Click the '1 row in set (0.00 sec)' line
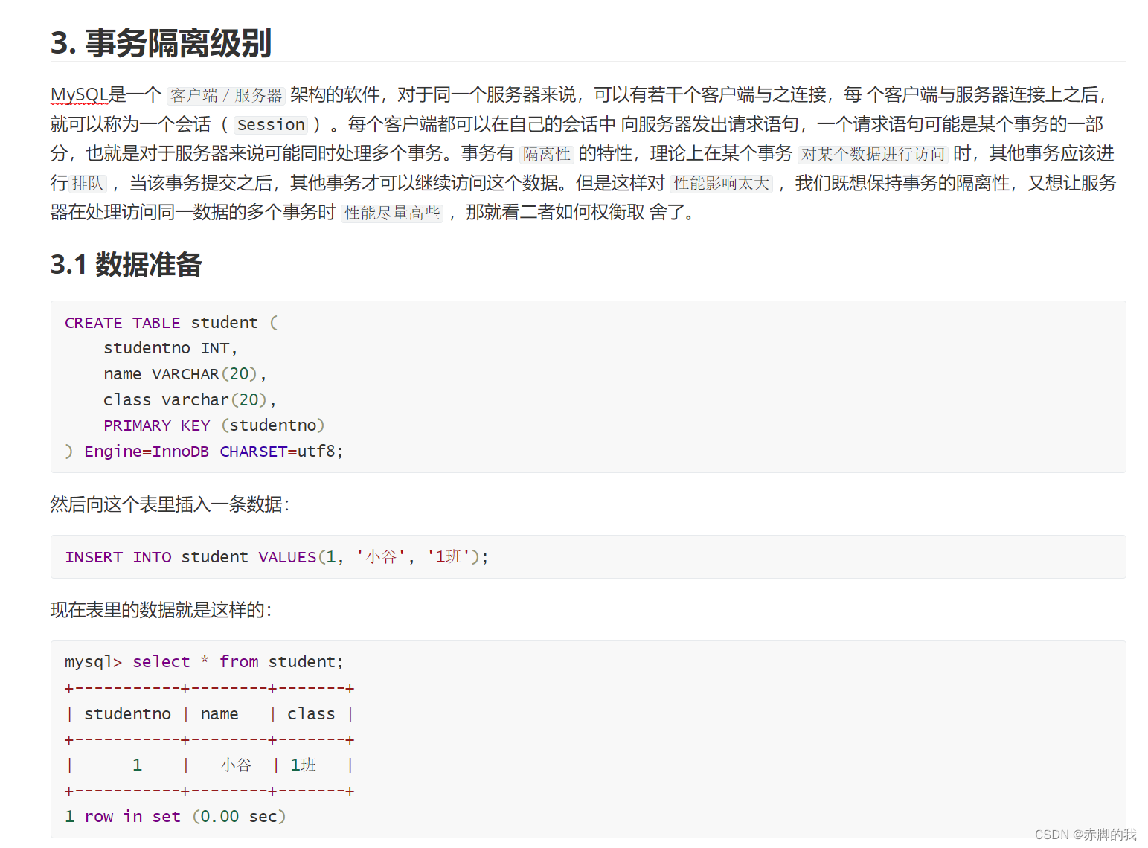Image resolution: width=1148 pixels, height=848 pixels. (176, 817)
